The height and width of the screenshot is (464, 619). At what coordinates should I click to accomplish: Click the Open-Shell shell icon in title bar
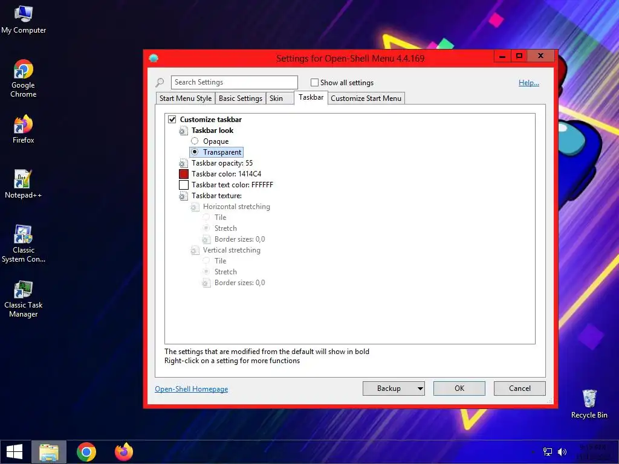coord(154,59)
